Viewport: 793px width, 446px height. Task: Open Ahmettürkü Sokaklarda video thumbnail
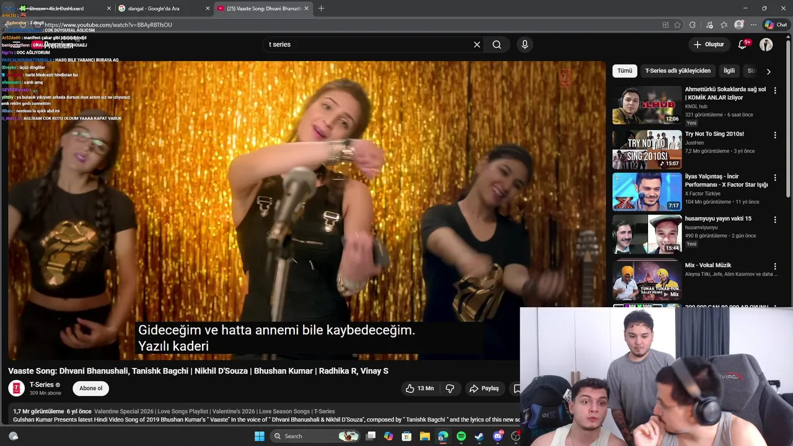point(647,105)
